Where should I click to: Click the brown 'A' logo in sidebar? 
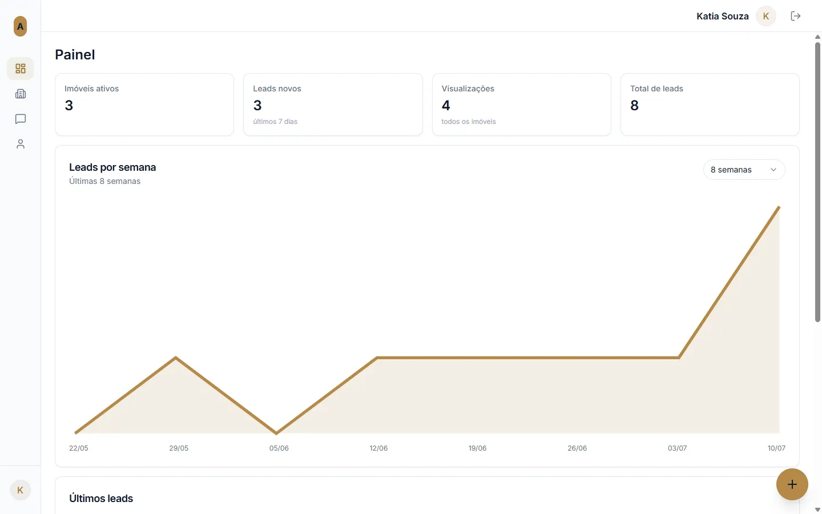coord(20,26)
